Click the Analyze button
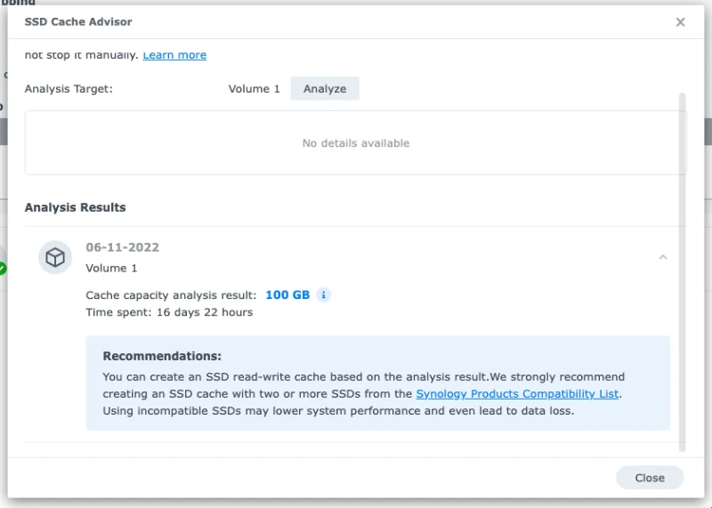This screenshot has height=508, width=712. (x=325, y=89)
